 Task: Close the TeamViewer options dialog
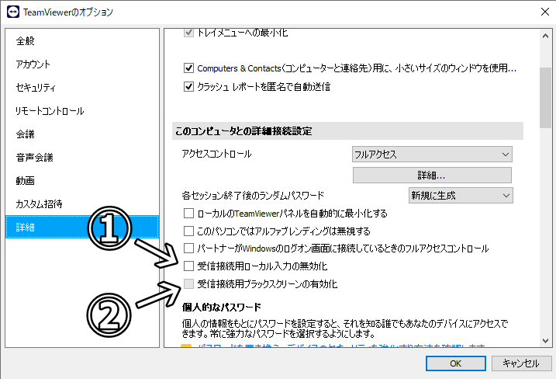[x=545, y=12]
